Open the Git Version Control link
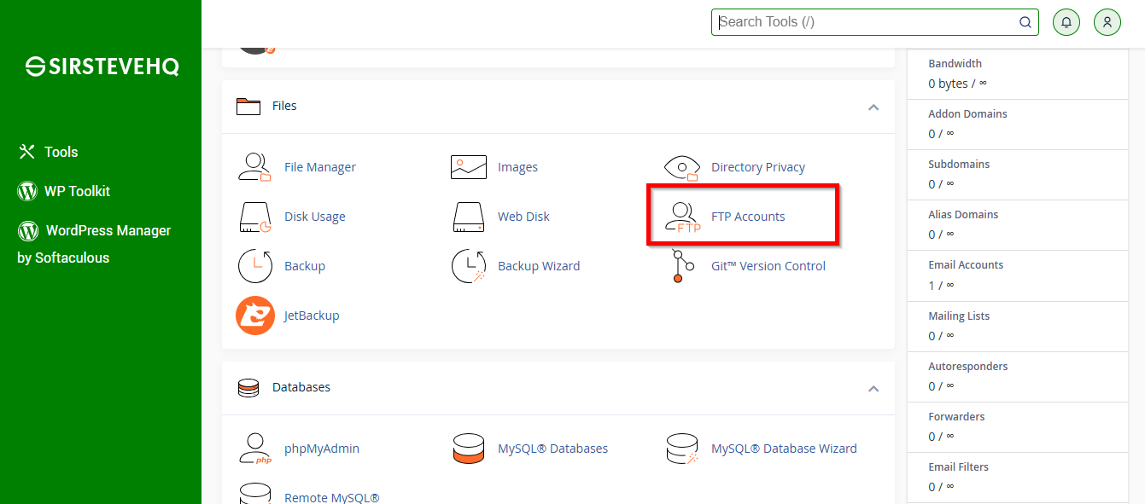The height and width of the screenshot is (504, 1145). [768, 266]
